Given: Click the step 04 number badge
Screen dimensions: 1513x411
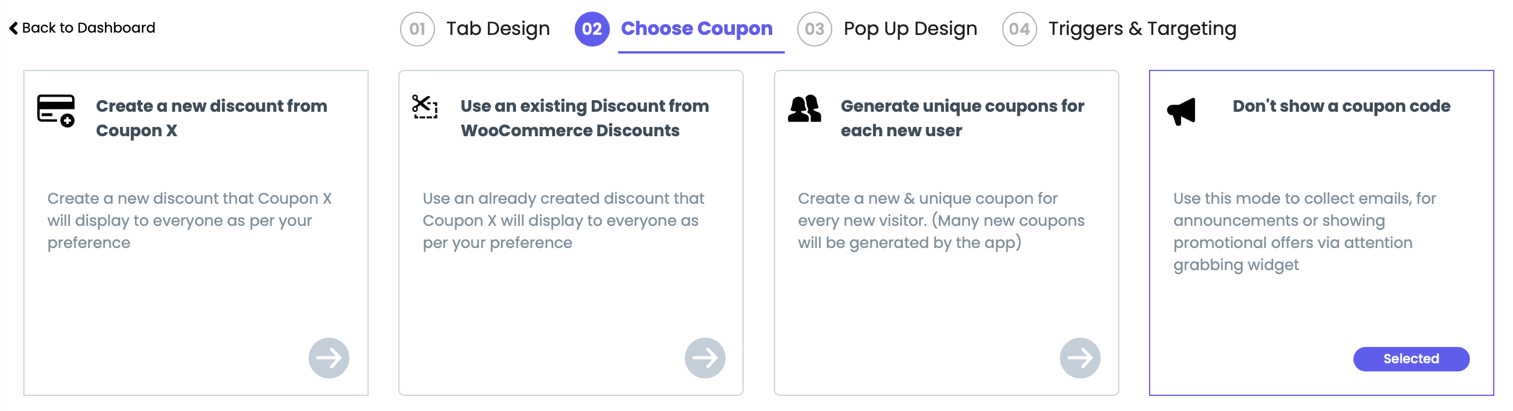Looking at the screenshot, I should pos(1019,29).
